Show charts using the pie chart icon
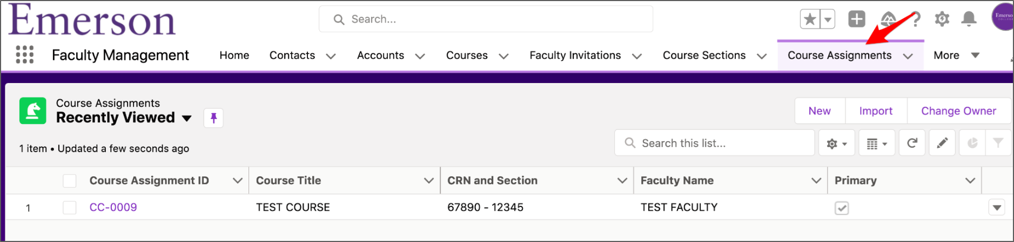Screen dimensions: 1014x242 tap(972, 143)
